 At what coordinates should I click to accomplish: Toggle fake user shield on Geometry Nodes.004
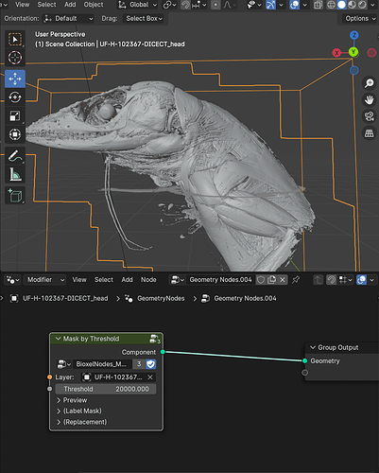pos(261,280)
